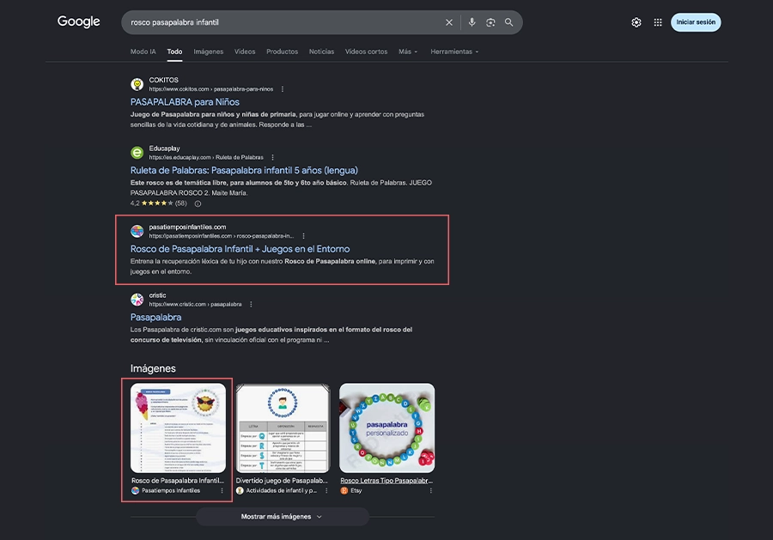This screenshot has height=540, width=773.
Task: Open Google Lens image search icon
Action: (490, 22)
